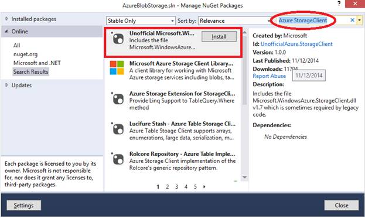This screenshot has width=365, height=218.
Task: Go to results page 3
Action: pos(176,186)
